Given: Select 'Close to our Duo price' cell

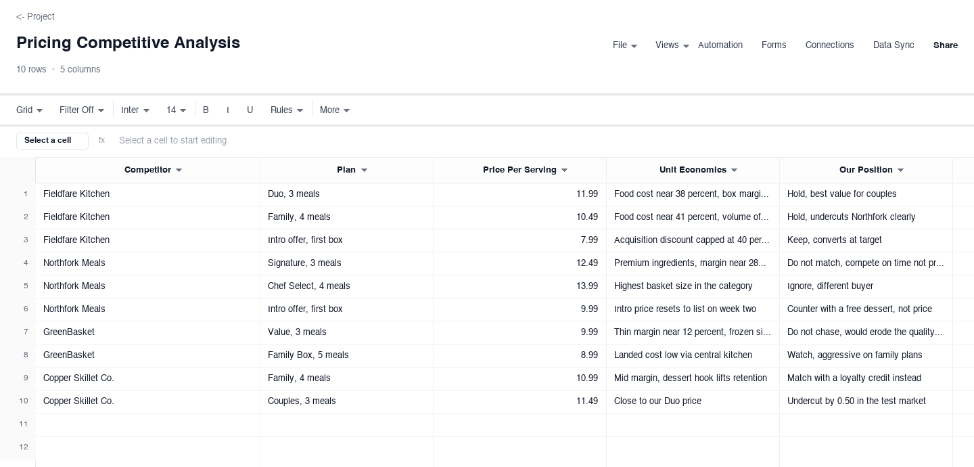Looking at the screenshot, I should (693, 401).
